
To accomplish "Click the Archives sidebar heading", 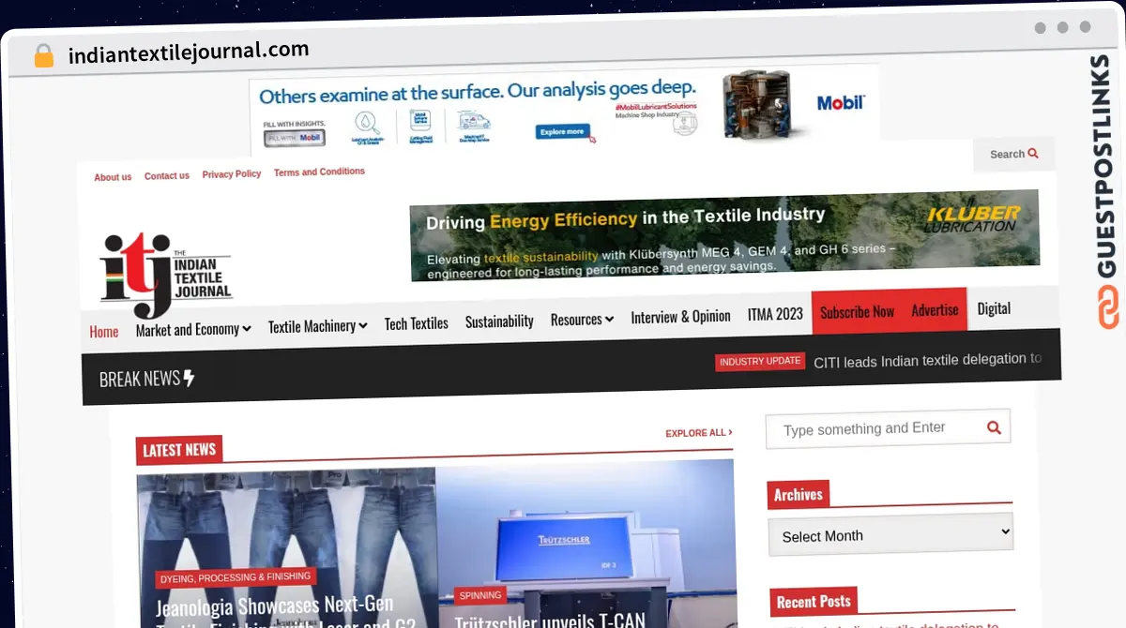I will point(799,495).
